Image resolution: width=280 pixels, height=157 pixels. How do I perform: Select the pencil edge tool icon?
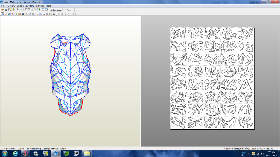(x=25, y=10)
